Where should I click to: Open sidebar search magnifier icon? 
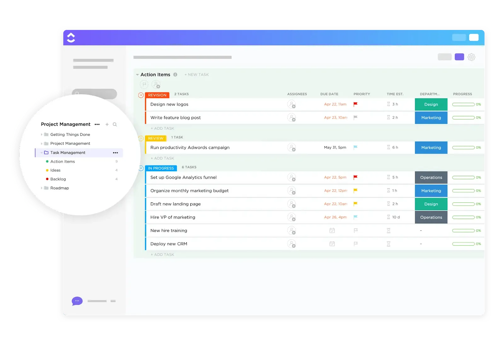pos(115,125)
